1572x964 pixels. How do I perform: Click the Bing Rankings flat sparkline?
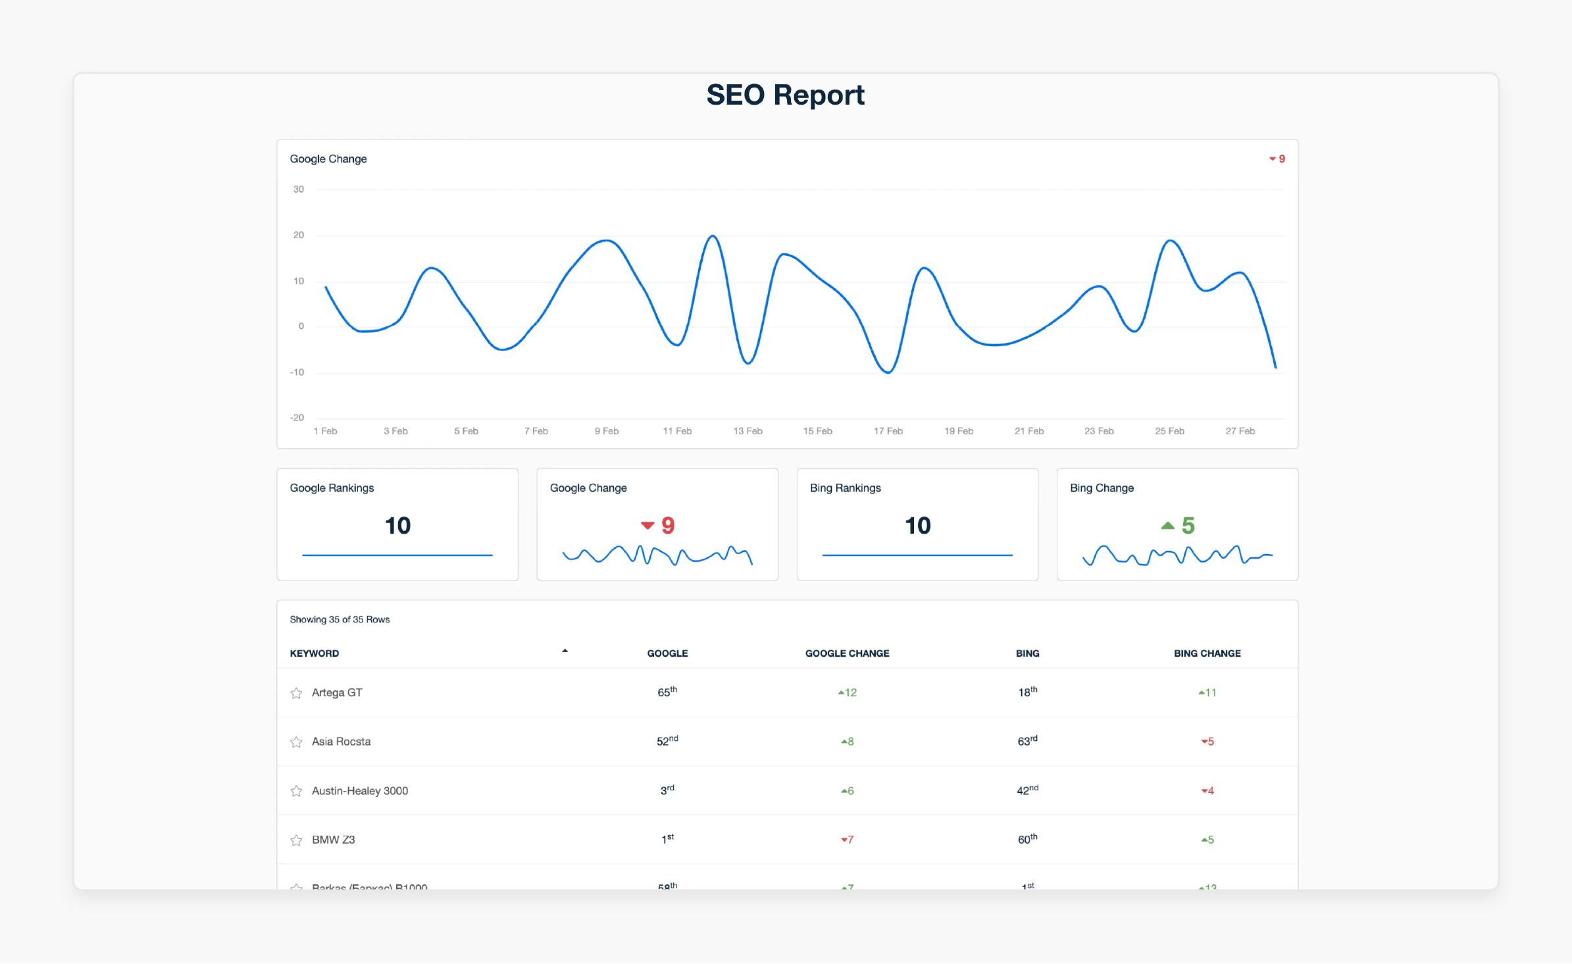[917, 555]
